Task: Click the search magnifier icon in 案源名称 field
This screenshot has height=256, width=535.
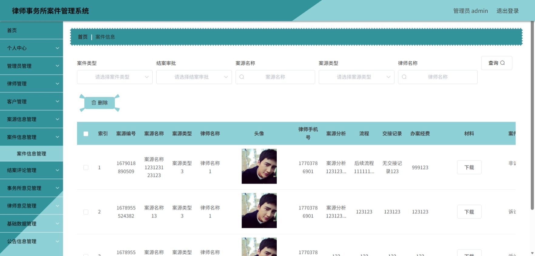Action: tap(242, 77)
